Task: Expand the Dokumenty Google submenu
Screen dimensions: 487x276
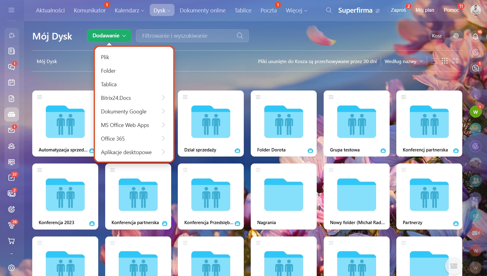Action: (134, 111)
